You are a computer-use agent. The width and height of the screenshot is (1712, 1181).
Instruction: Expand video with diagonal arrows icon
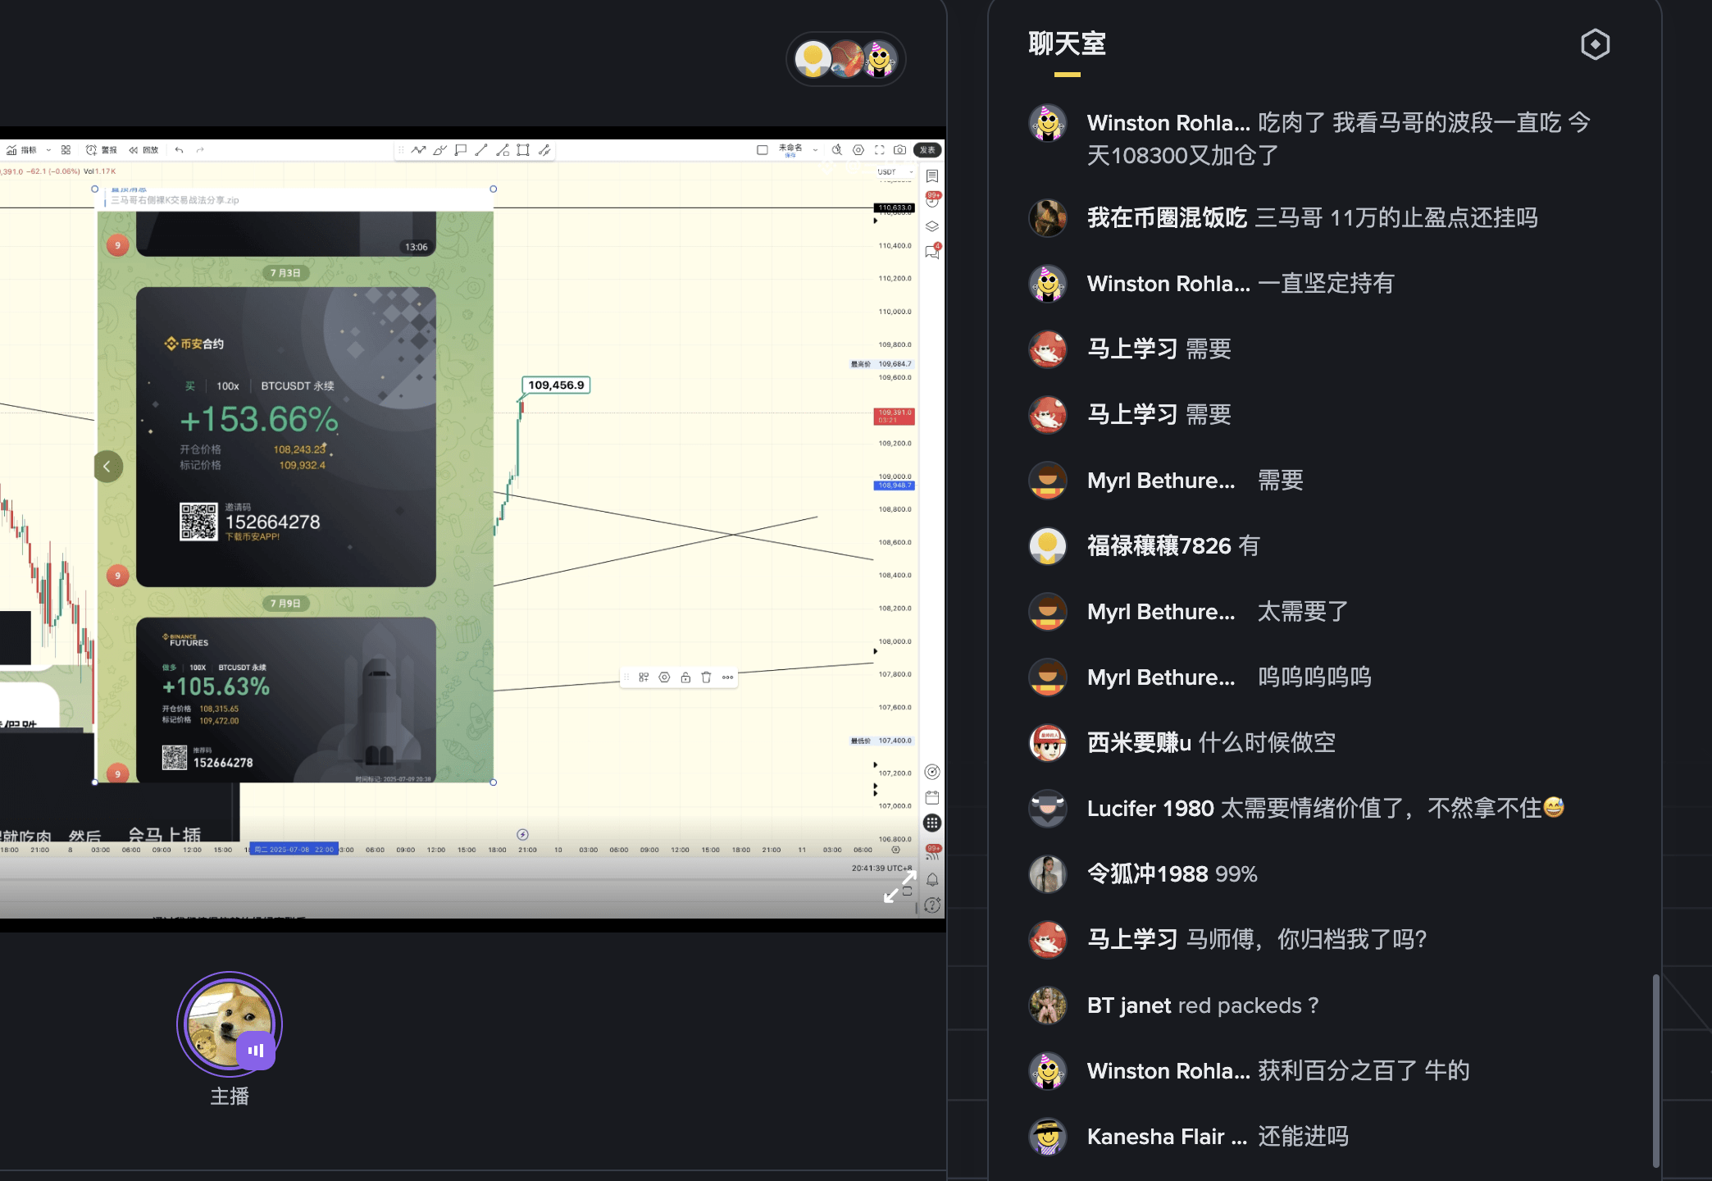click(899, 887)
